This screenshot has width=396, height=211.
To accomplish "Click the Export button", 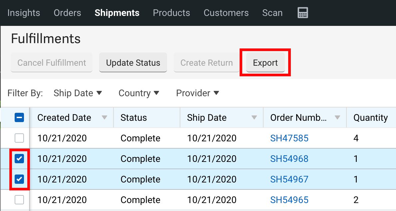I will point(265,63).
